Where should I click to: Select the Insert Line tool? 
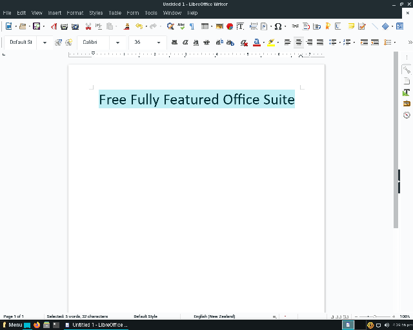click(374, 26)
